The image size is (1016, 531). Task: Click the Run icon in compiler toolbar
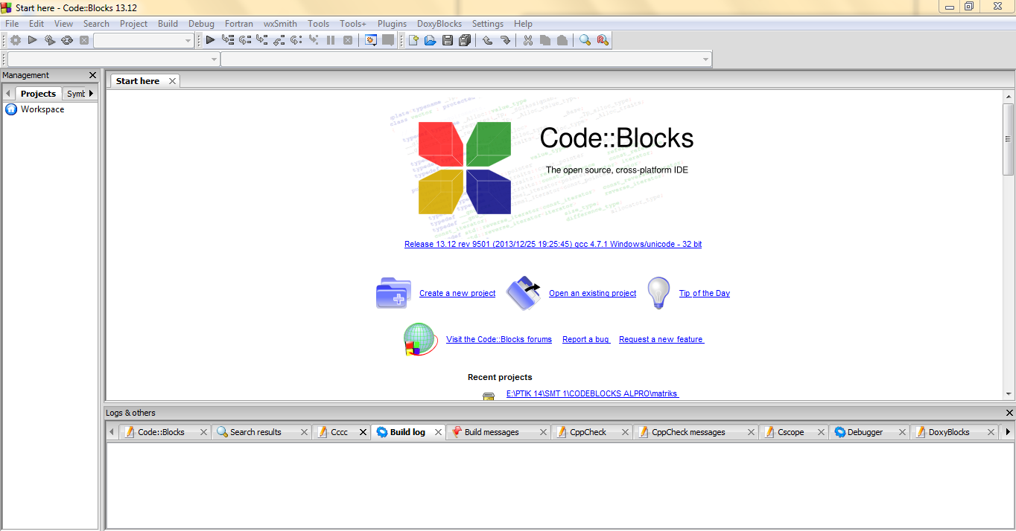click(x=32, y=40)
